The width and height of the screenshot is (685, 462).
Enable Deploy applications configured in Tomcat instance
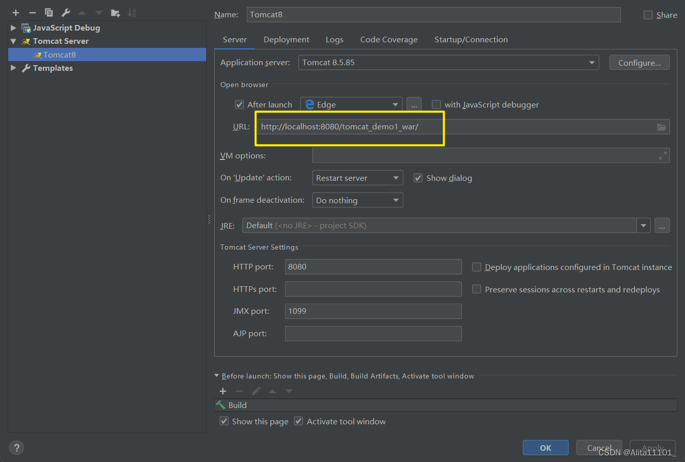[x=476, y=267]
